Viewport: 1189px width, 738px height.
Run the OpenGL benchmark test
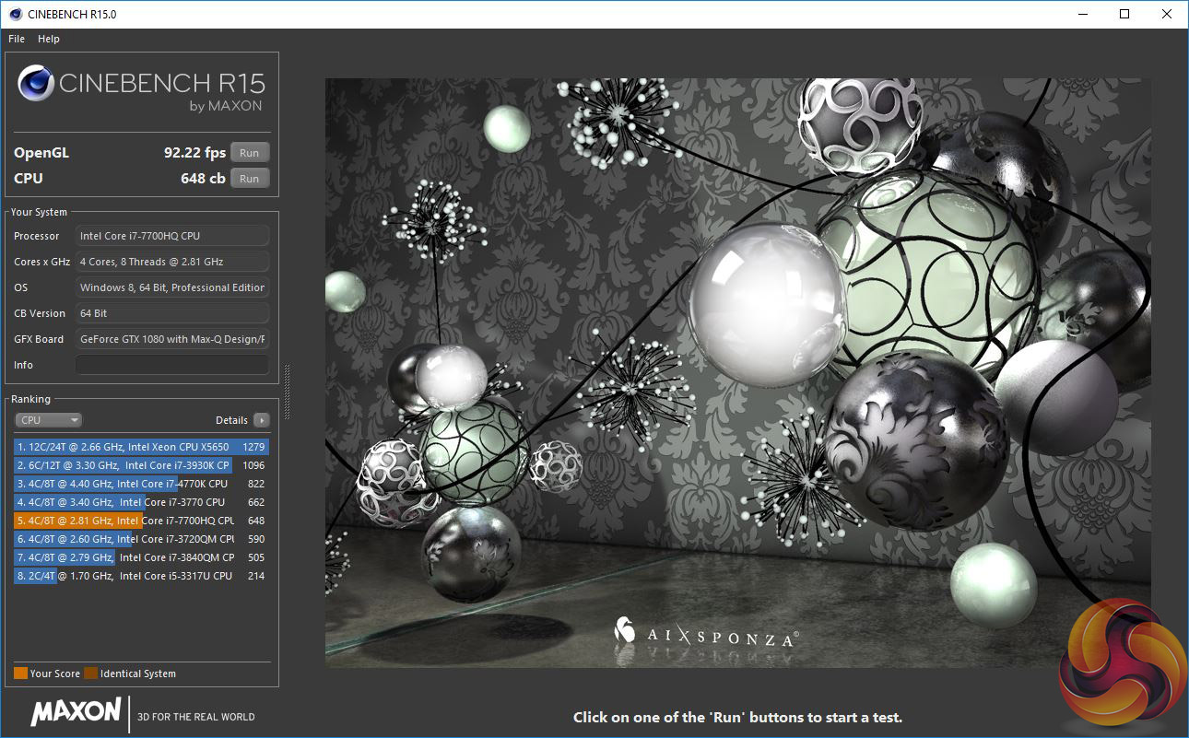point(249,153)
